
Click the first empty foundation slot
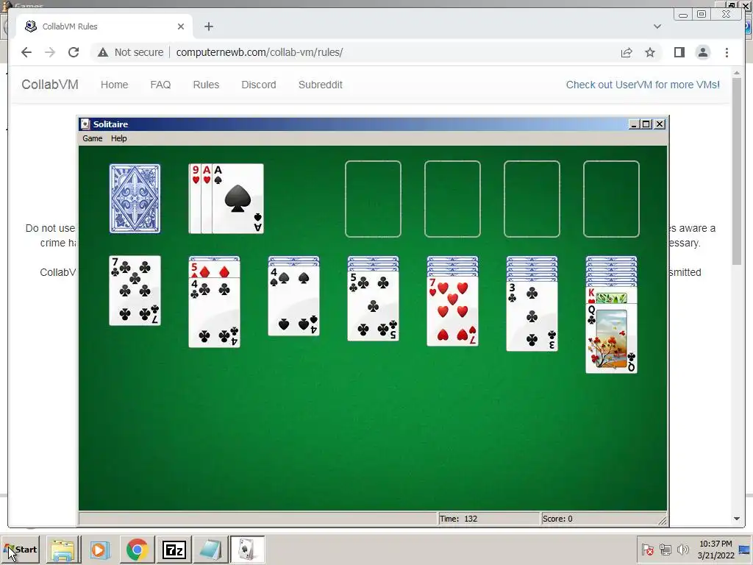pos(373,199)
